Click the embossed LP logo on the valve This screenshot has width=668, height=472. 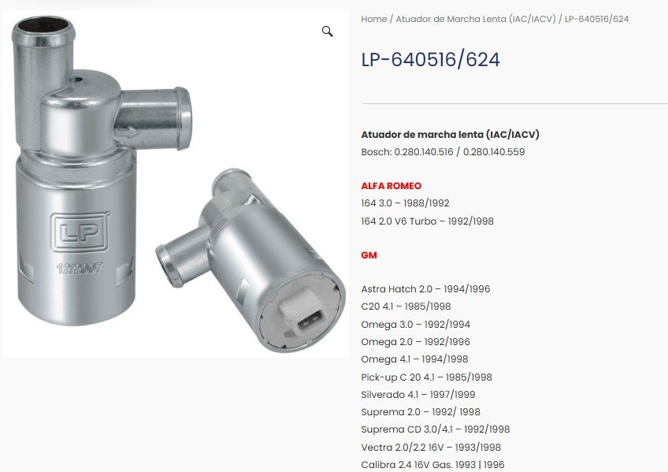(80, 232)
